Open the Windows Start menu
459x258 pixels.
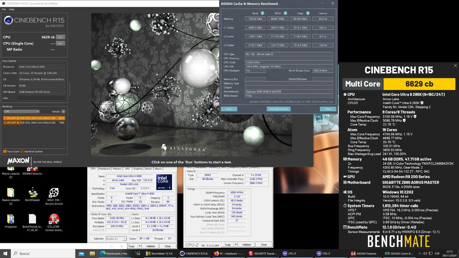(x=5, y=253)
